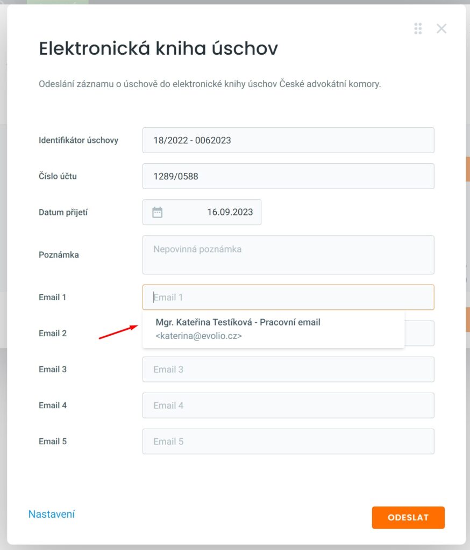470x550 pixels.
Task: Click the partially hidden Email 2 field
Action: [x=419, y=334]
